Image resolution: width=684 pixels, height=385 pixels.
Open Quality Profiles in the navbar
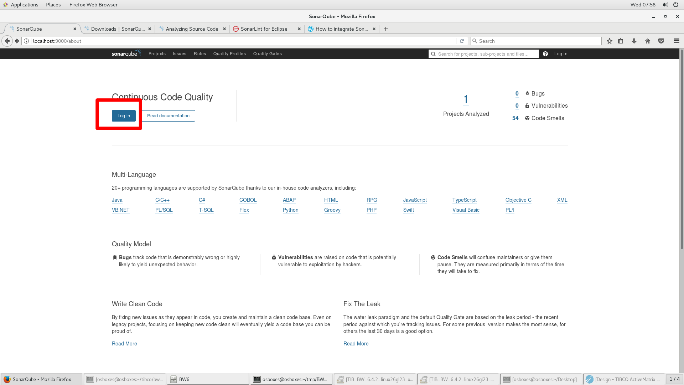point(229,54)
